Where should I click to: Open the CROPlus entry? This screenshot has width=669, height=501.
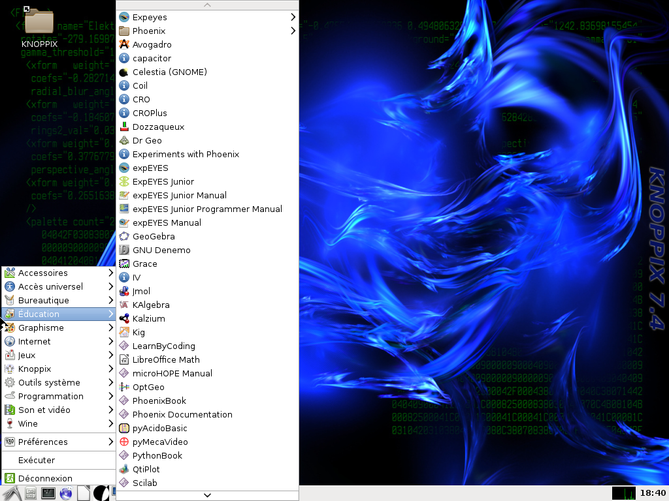(x=207, y=113)
